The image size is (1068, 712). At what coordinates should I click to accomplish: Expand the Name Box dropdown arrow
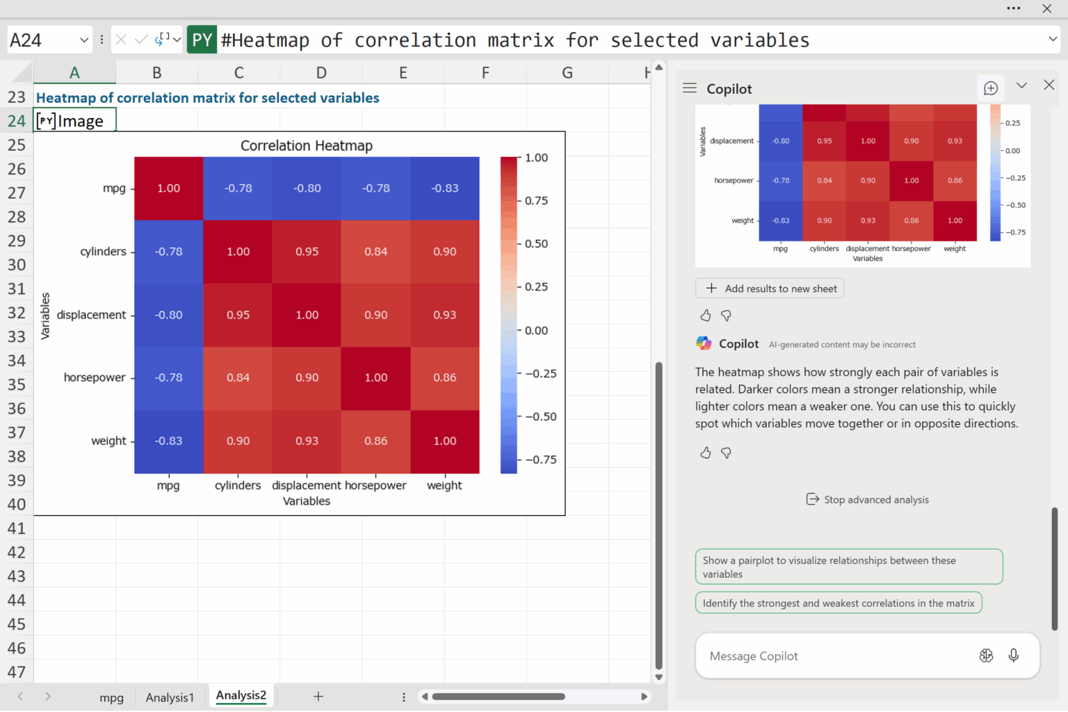84,40
